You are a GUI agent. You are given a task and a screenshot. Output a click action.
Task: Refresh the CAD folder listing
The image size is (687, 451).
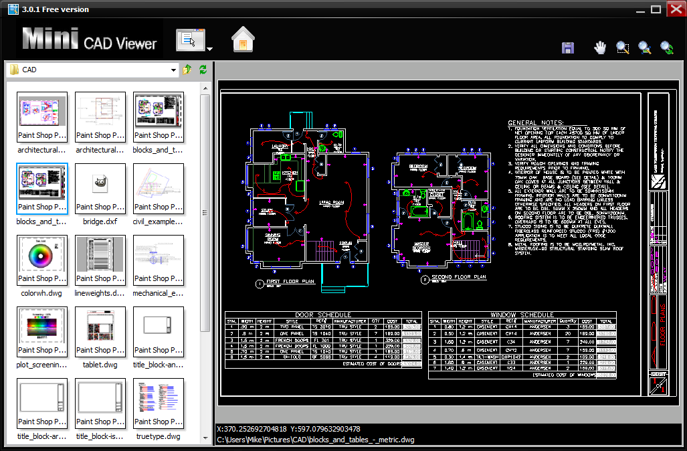coord(203,69)
